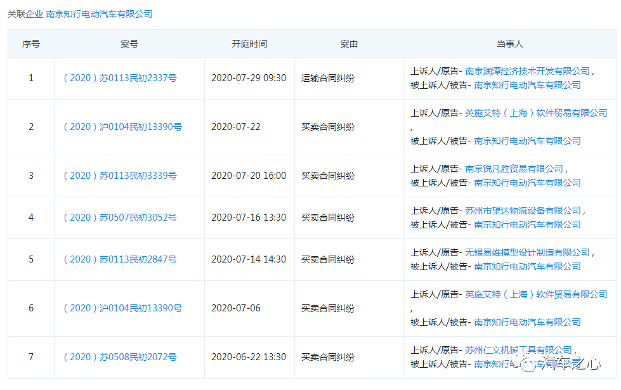
Task: Open case (2020)苏0113民初2337号
Action: click(120, 78)
